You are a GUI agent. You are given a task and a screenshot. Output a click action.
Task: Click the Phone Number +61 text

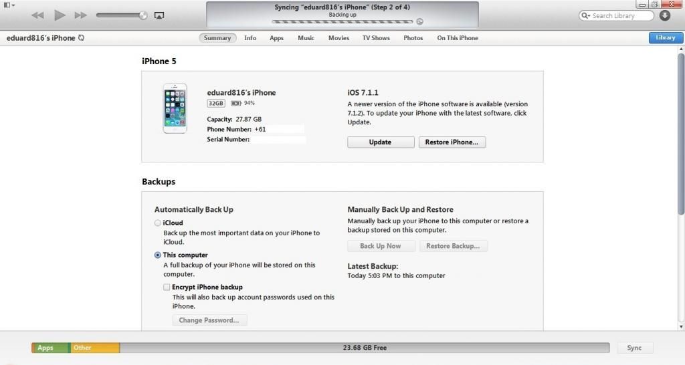[236, 129]
